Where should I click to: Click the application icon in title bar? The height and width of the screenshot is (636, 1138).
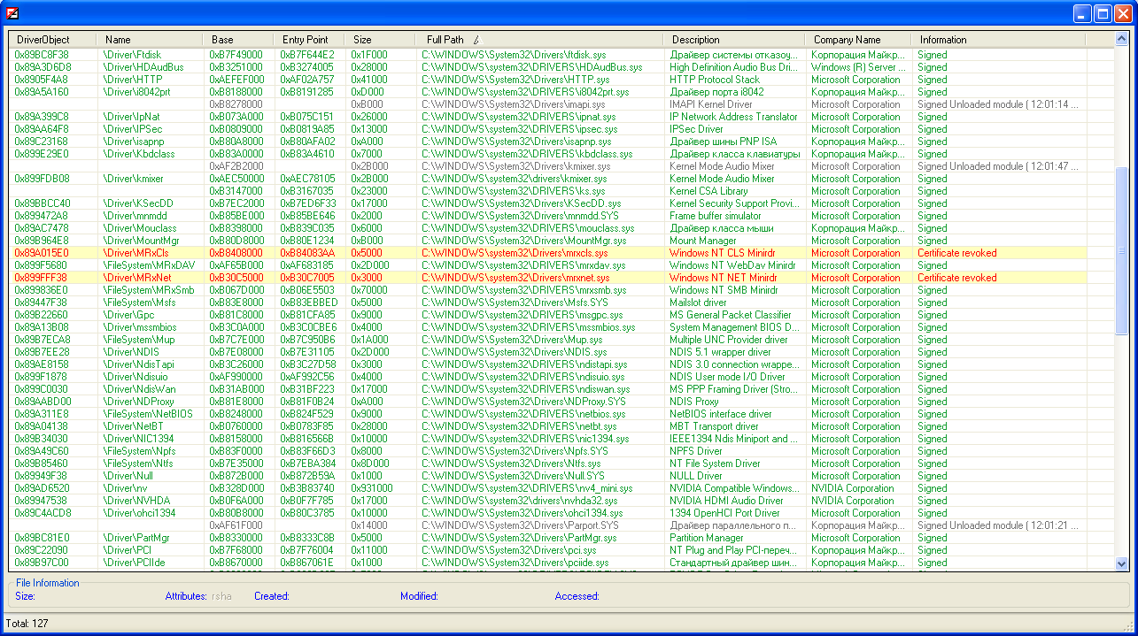[x=13, y=13]
